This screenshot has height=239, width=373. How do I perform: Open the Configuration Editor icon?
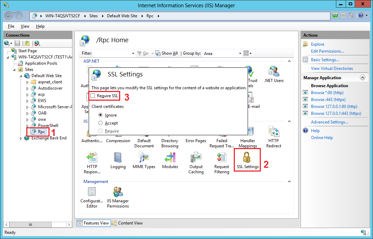[92, 197]
